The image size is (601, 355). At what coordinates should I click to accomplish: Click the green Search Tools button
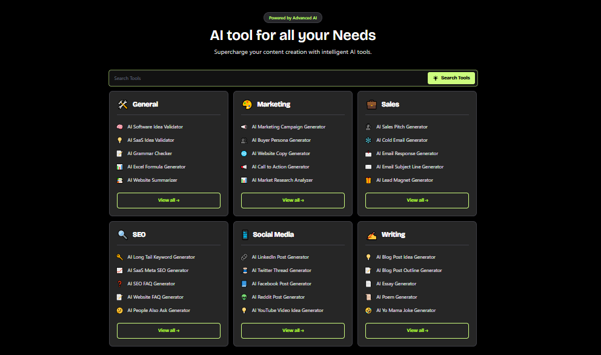tap(451, 78)
